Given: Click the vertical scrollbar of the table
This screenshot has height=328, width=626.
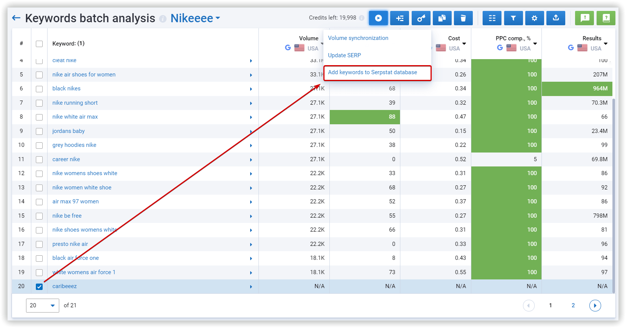Looking at the screenshot, I should coord(614,195).
